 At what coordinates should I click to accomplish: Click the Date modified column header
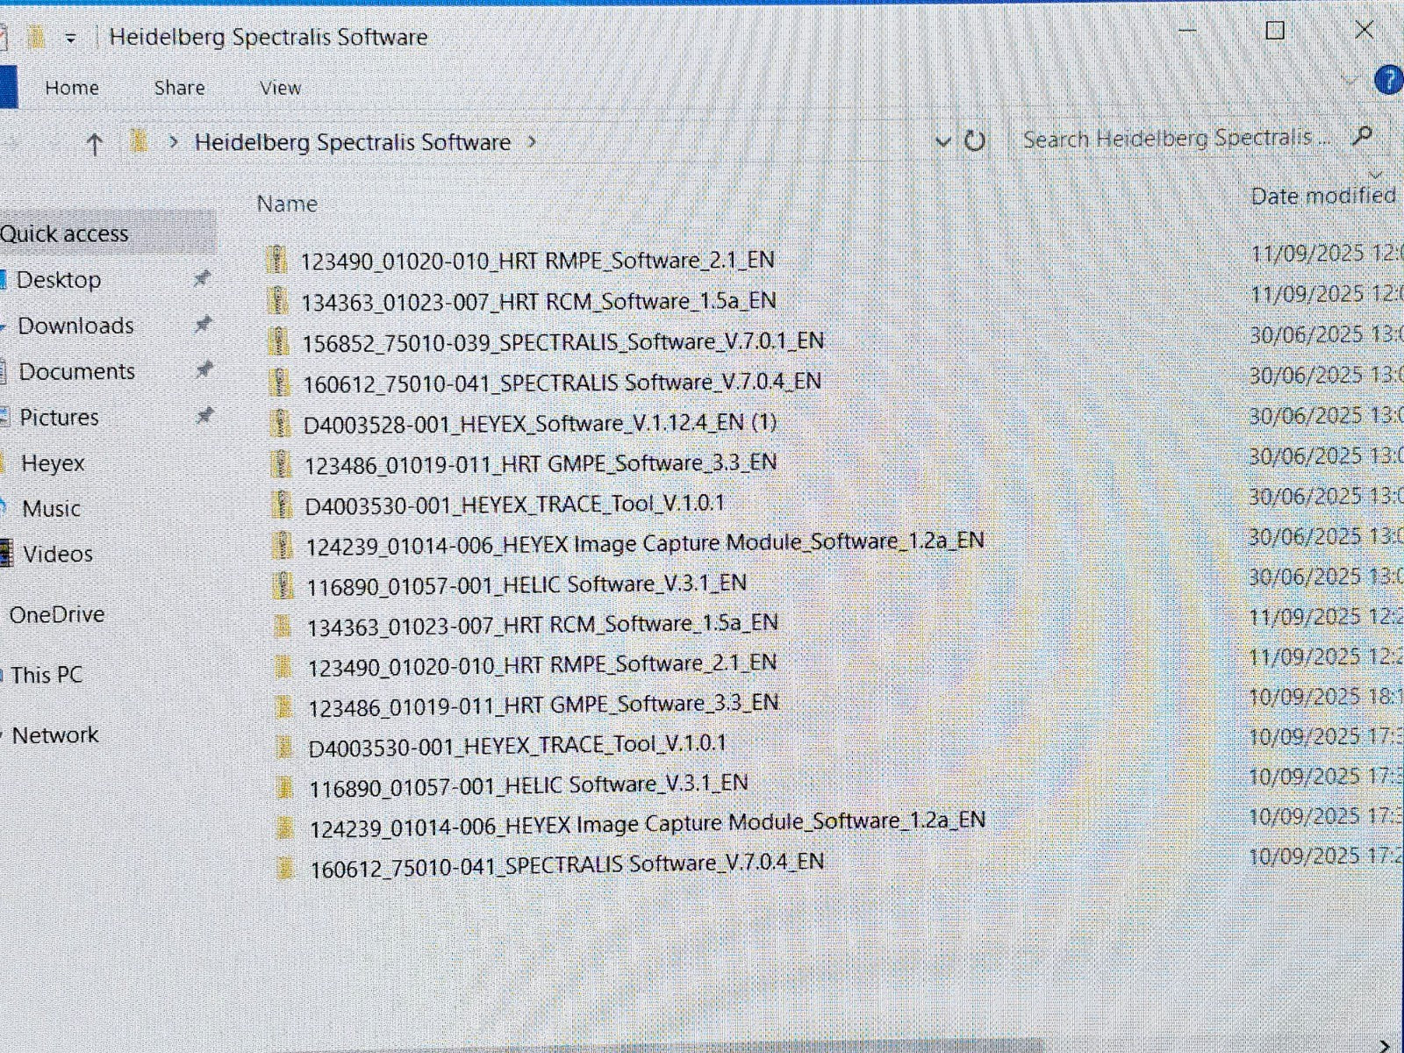click(x=1322, y=195)
